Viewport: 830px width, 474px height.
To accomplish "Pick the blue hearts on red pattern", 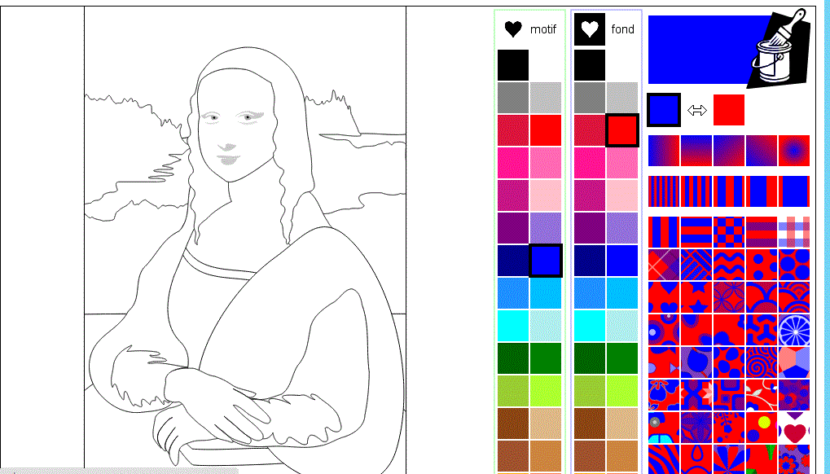I will point(664,297).
